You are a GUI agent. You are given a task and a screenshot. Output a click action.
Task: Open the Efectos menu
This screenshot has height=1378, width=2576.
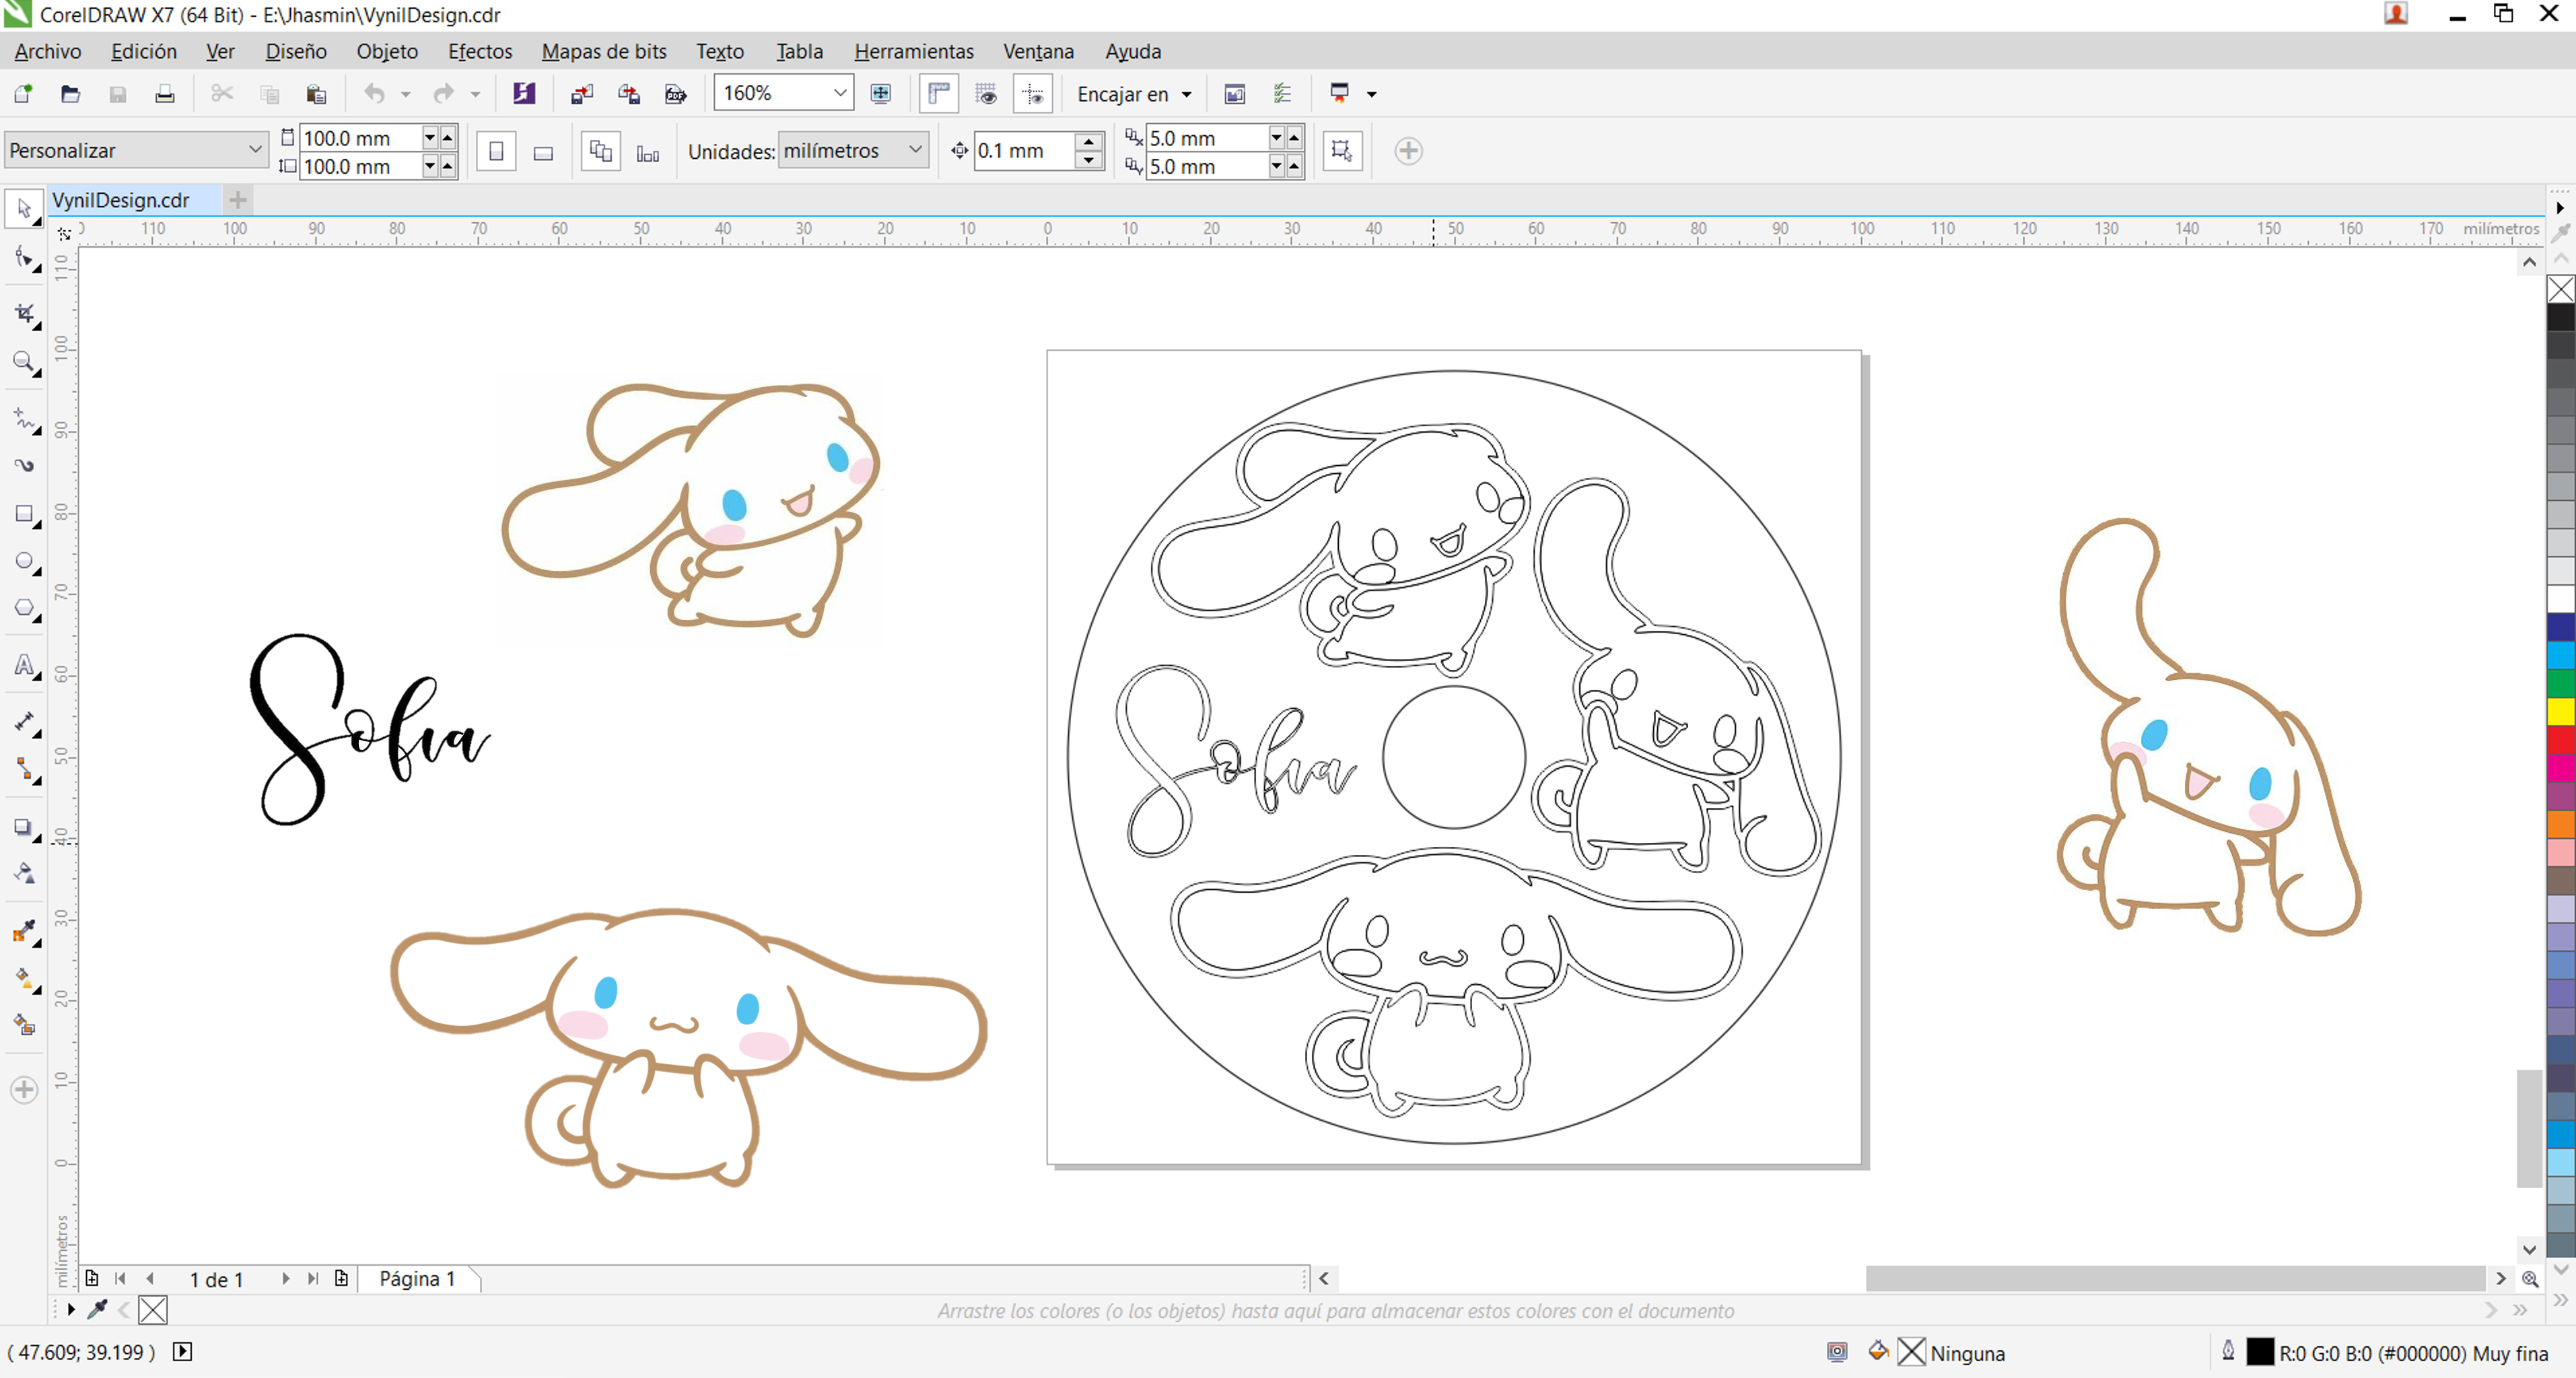479,51
